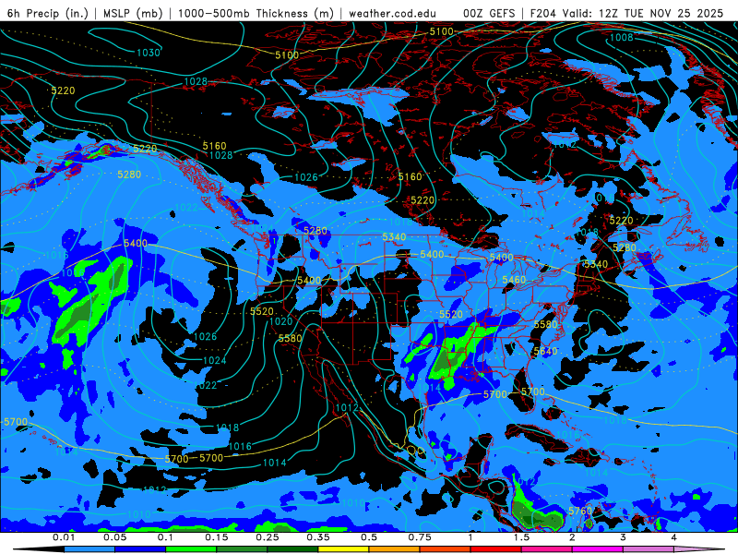Click the '1.5' legend value
The height and width of the screenshot is (554, 738).
(x=521, y=537)
